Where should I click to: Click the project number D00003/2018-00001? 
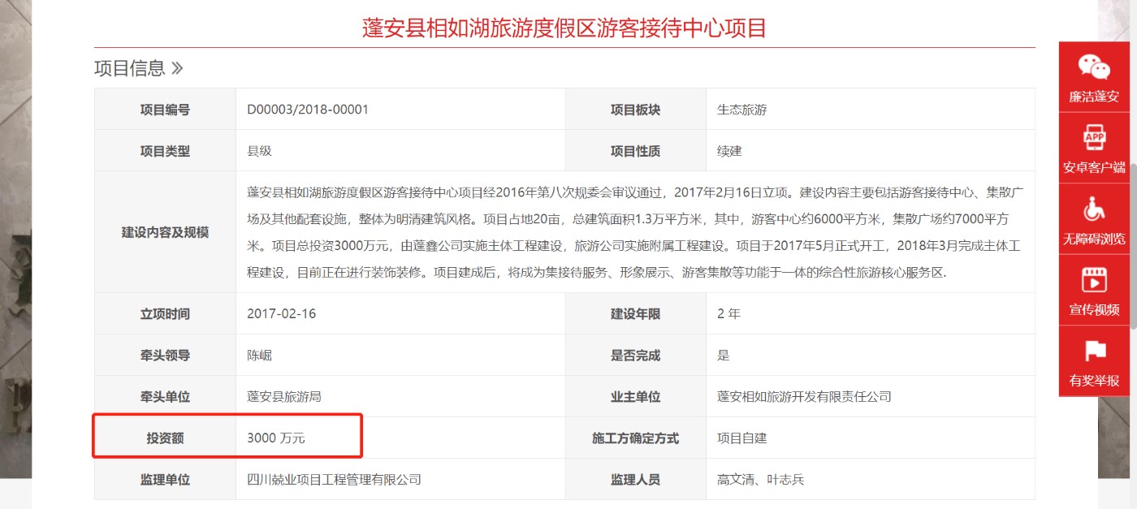tap(308, 110)
